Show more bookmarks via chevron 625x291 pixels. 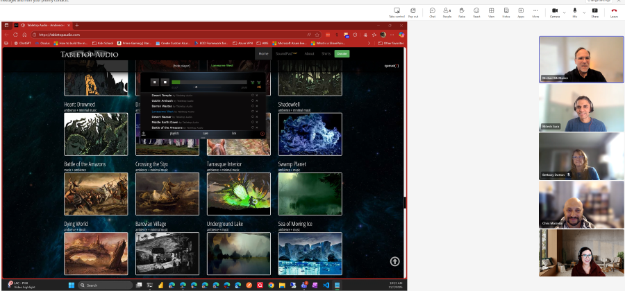369,43
